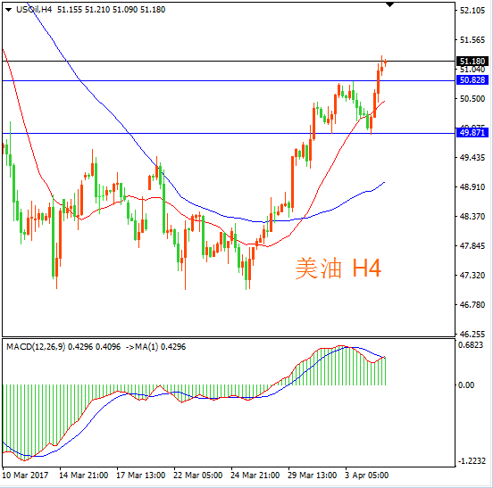Select the horizontal line at 49.871
Screen dimensions: 493x488
coord(229,134)
